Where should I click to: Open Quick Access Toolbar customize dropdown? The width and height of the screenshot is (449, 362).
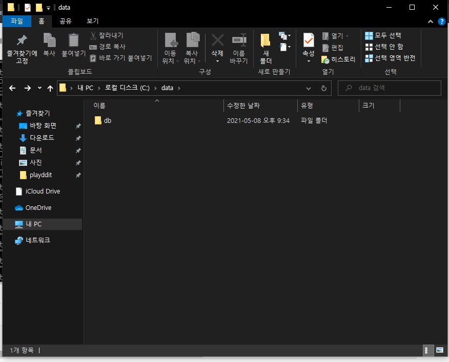[48, 8]
